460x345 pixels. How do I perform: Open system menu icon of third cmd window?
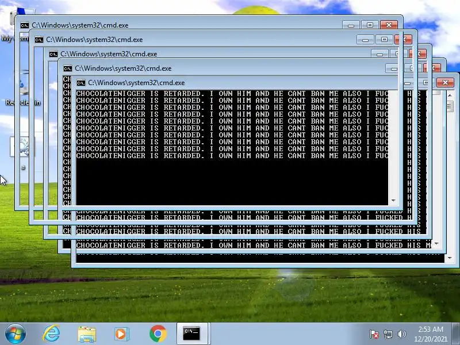tap(53, 54)
